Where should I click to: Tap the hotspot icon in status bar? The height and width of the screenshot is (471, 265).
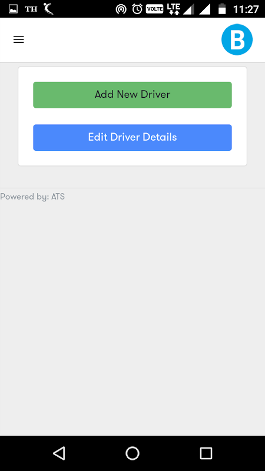pos(121,9)
